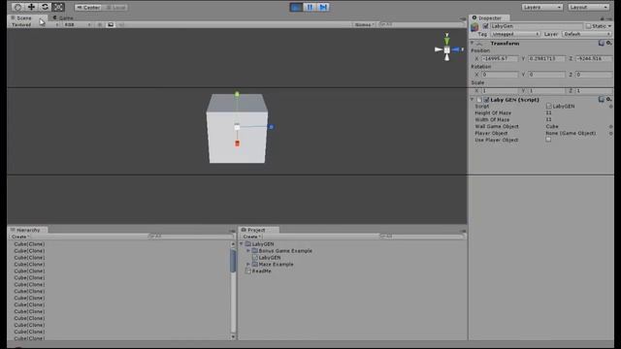The width and height of the screenshot is (621, 349).
Task: Click the LabyGen object name field
Action: (537, 26)
